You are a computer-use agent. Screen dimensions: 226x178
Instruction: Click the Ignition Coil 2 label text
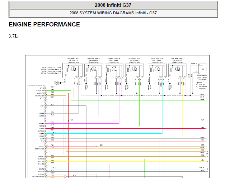click(x=134, y=61)
